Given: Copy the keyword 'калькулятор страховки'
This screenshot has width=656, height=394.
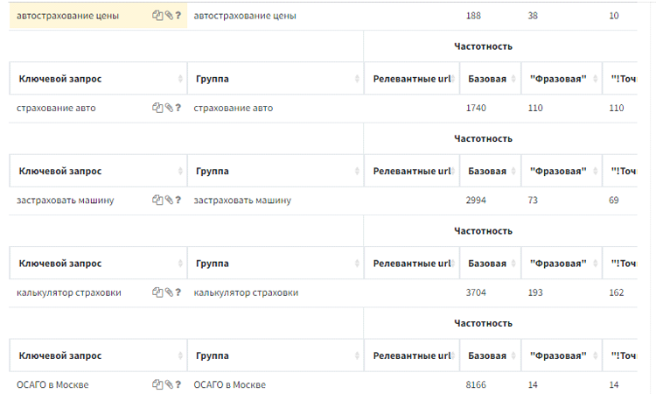Looking at the screenshot, I should point(157,292).
